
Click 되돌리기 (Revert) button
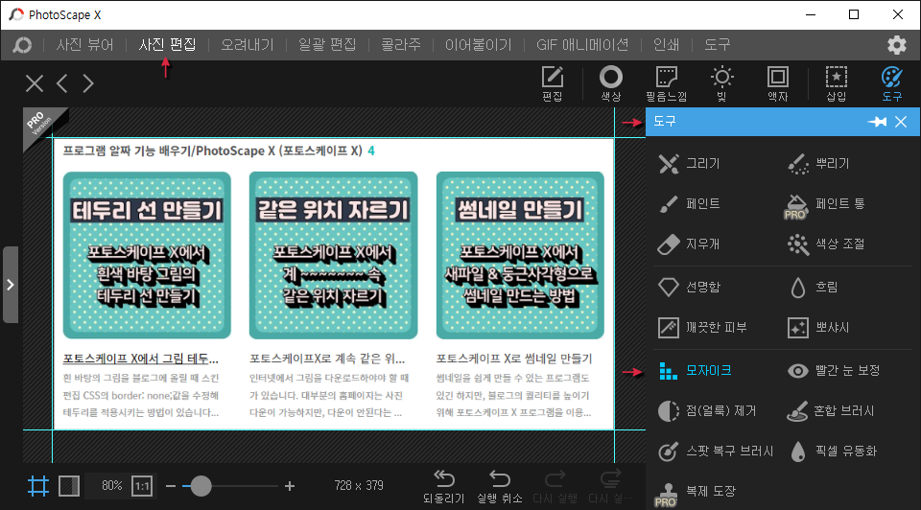pos(444,487)
